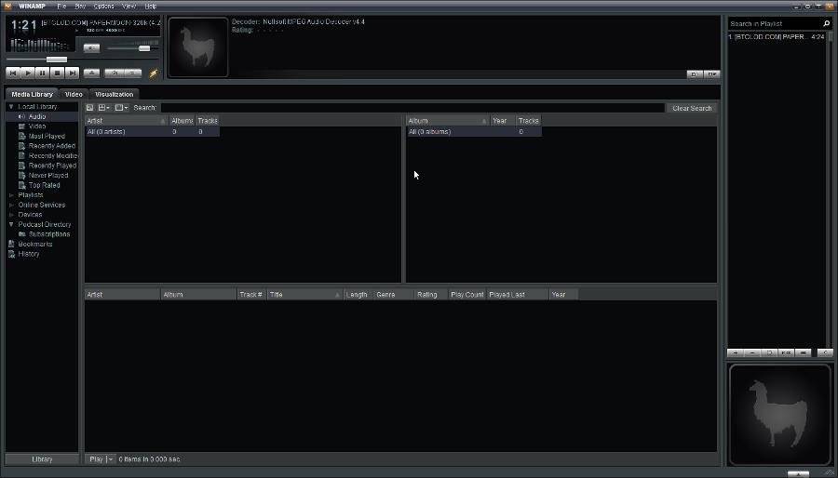The image size is (838, 478).
Task: Expand the Devices tree node
Action: click(11, 215)
